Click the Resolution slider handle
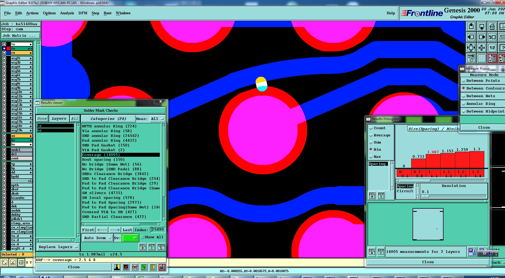The height and width of the screenshot is (278, 505). point(425,196)
